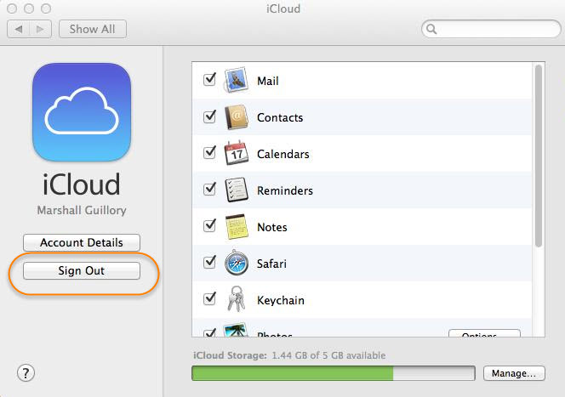Select the Safari label text
Image resolution: width=565 pixels, height=397 pixels.
pos(271,264)
